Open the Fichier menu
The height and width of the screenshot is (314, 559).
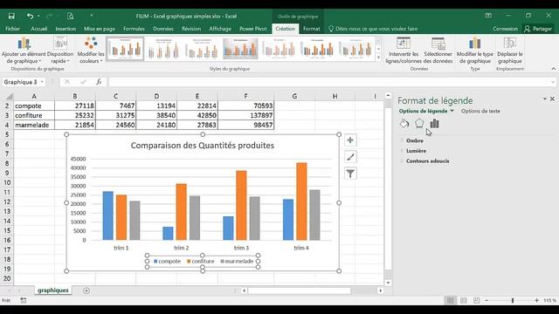13,29
